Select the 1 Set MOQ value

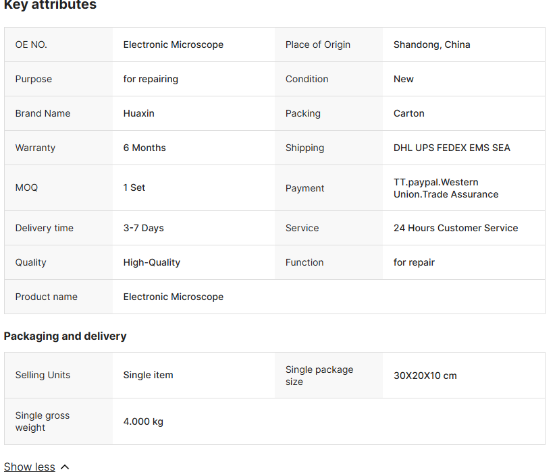tap(134, 187)
